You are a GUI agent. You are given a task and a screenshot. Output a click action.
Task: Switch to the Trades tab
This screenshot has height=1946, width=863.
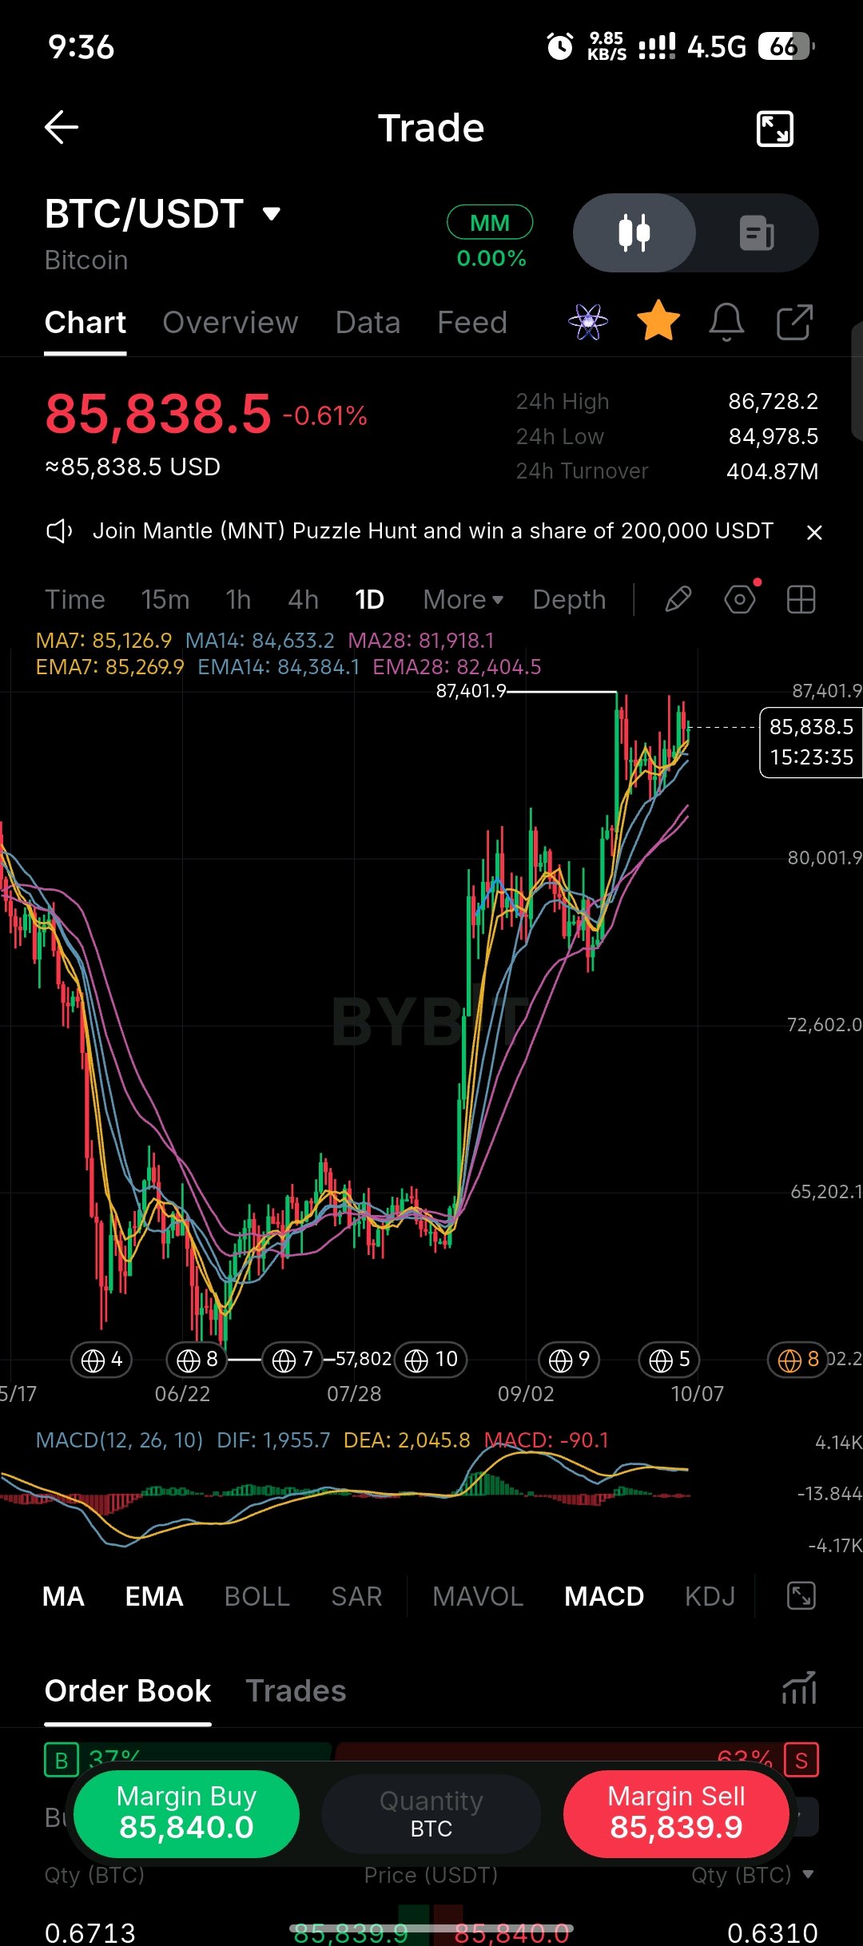coord(296,1690)
